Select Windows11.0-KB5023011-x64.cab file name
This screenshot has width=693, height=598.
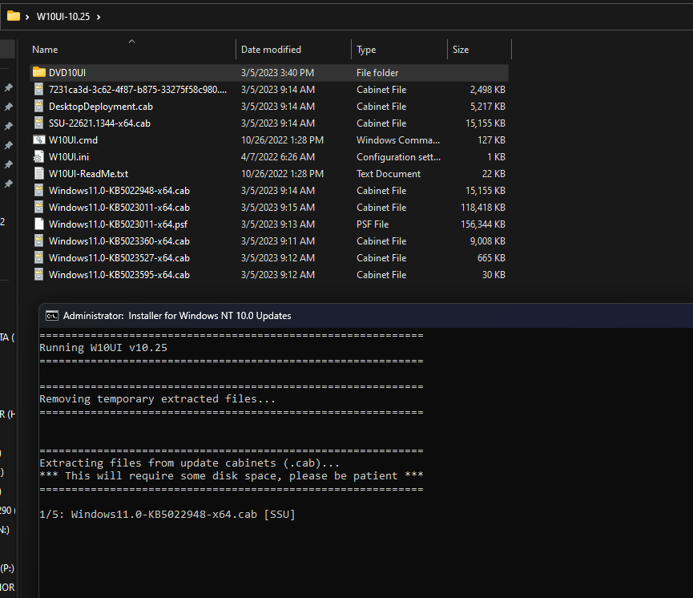[119, 207]
